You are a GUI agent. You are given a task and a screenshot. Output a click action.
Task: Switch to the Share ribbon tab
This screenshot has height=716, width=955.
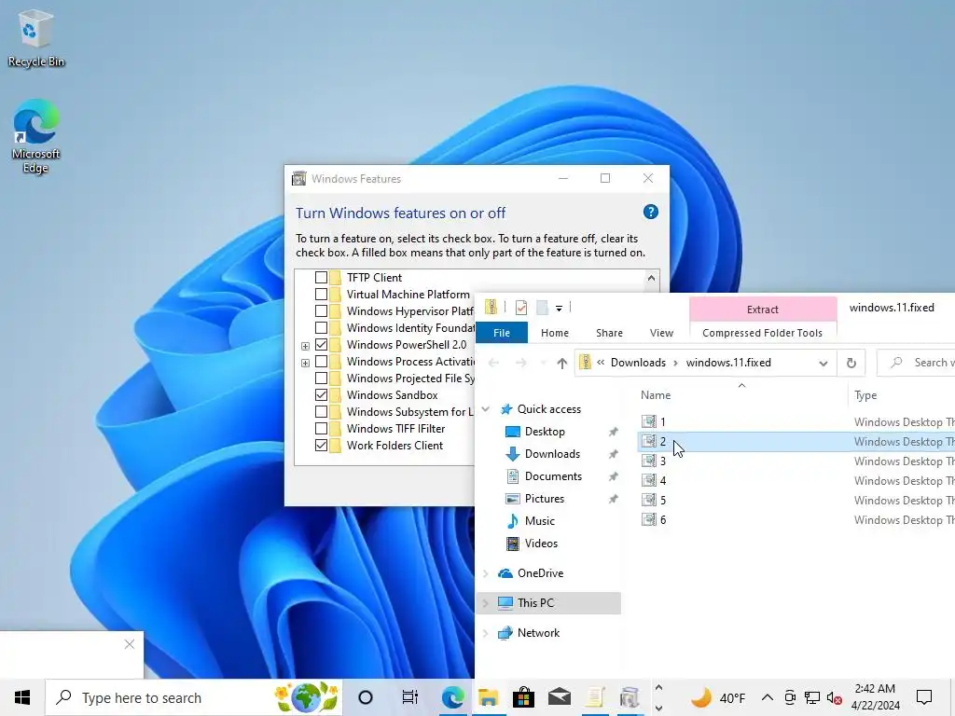click(609, 333)
